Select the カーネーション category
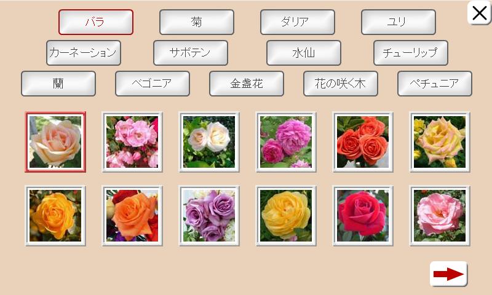Image resolution: width=492 pixels, height=295 pixels. point(84,53)
